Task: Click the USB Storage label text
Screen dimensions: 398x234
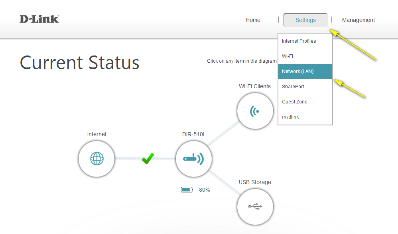Action: click(x=255, y=182)
